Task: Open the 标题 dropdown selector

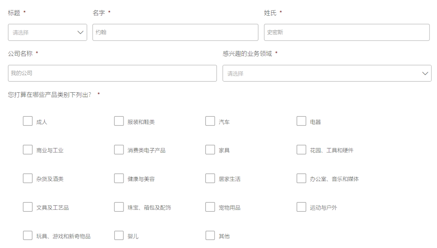Action: point(47,32)
